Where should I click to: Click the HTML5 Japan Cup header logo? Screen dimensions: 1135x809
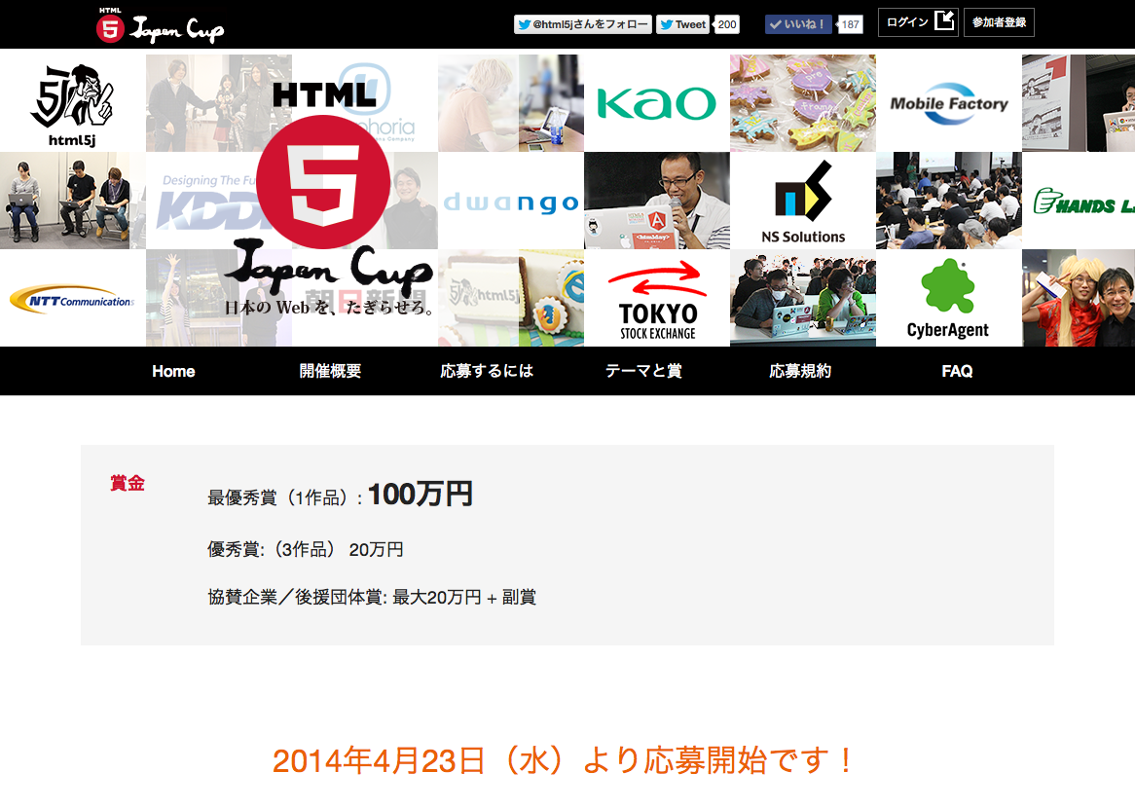[x=161, y=25]
